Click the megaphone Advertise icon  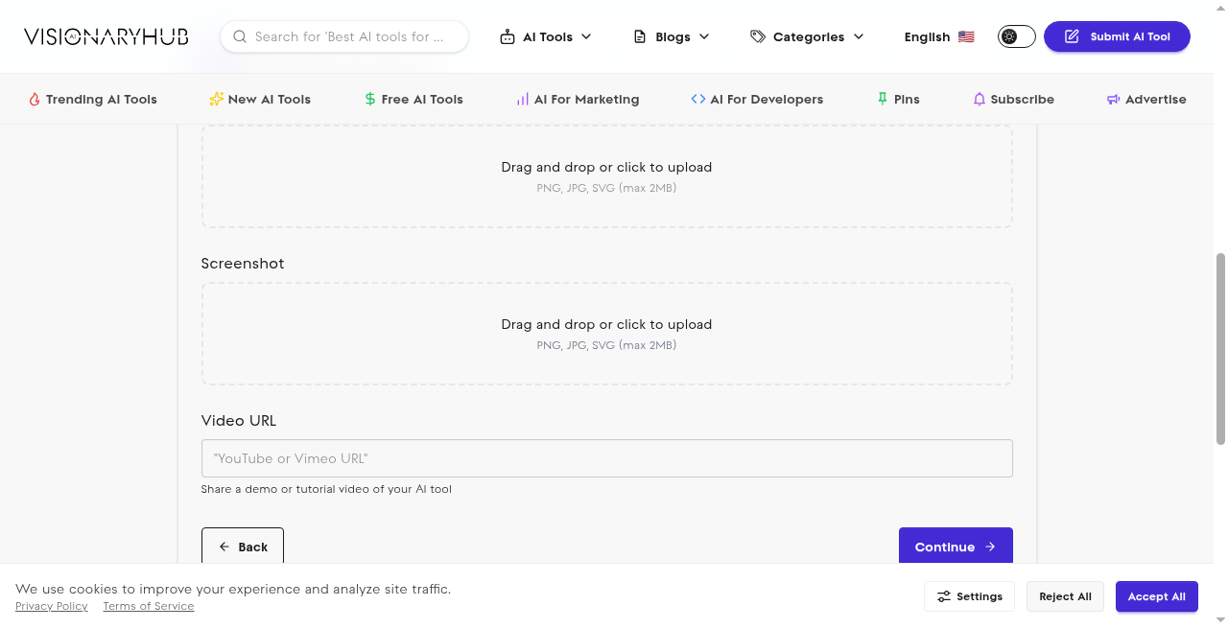coord(1114,99)
